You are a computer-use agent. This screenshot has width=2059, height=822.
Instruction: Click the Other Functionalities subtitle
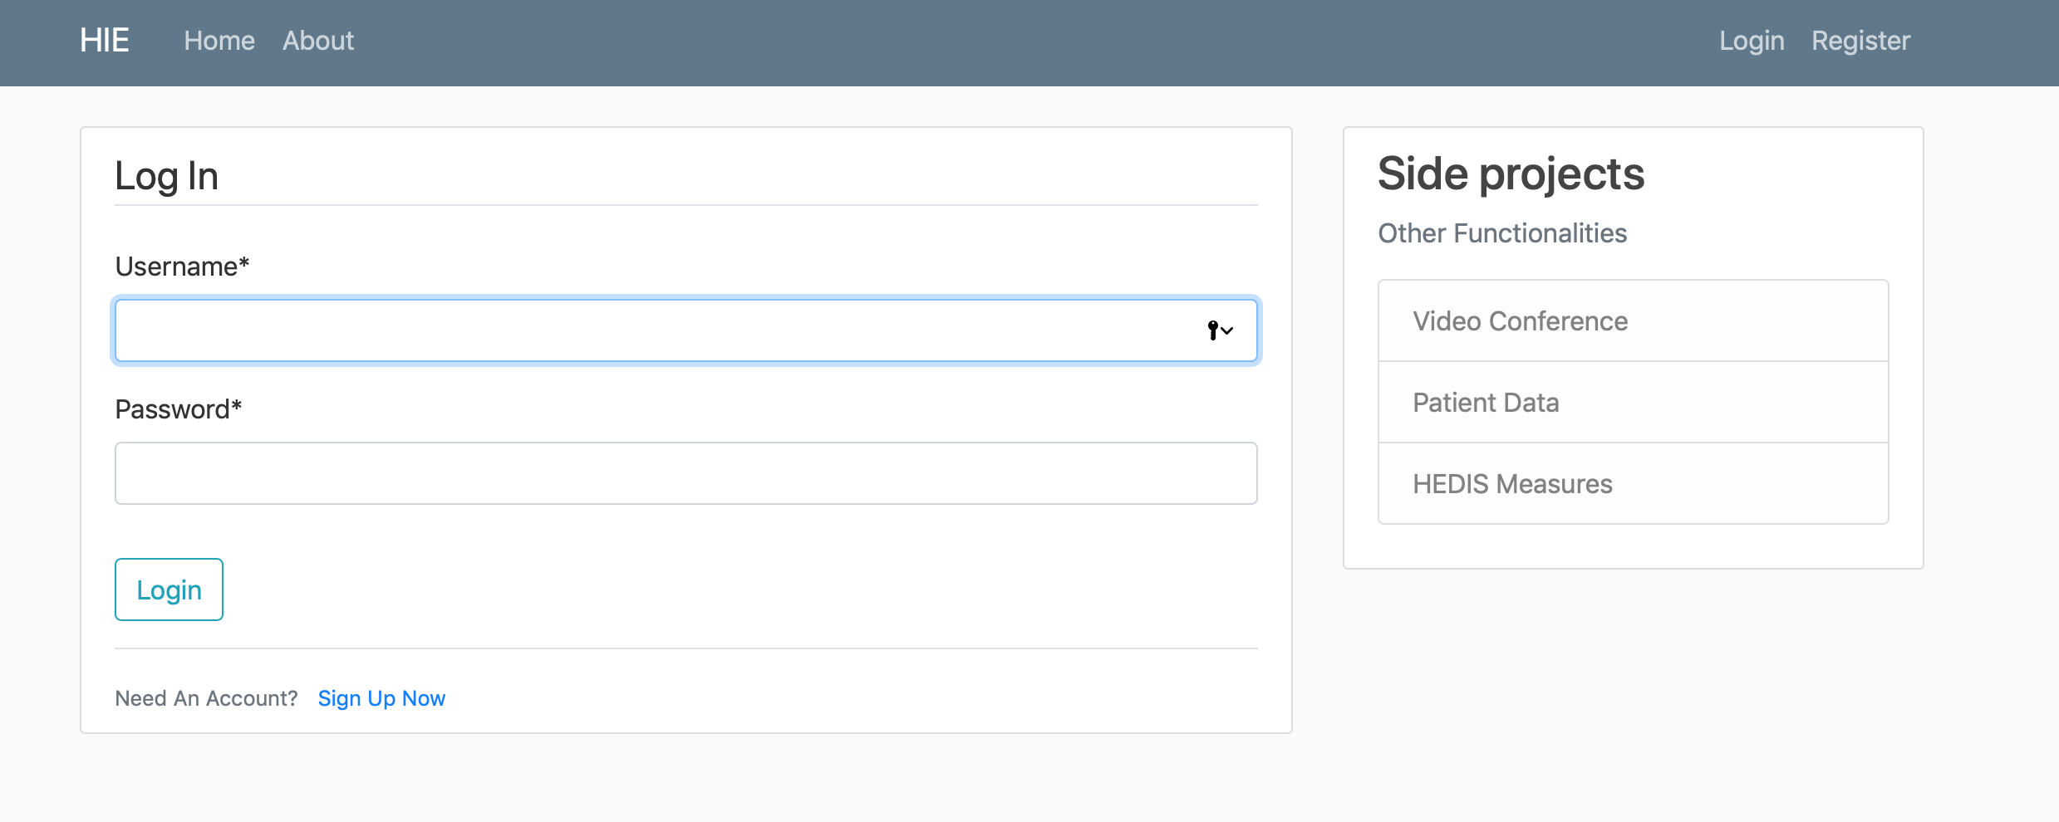coord(1502,233)
